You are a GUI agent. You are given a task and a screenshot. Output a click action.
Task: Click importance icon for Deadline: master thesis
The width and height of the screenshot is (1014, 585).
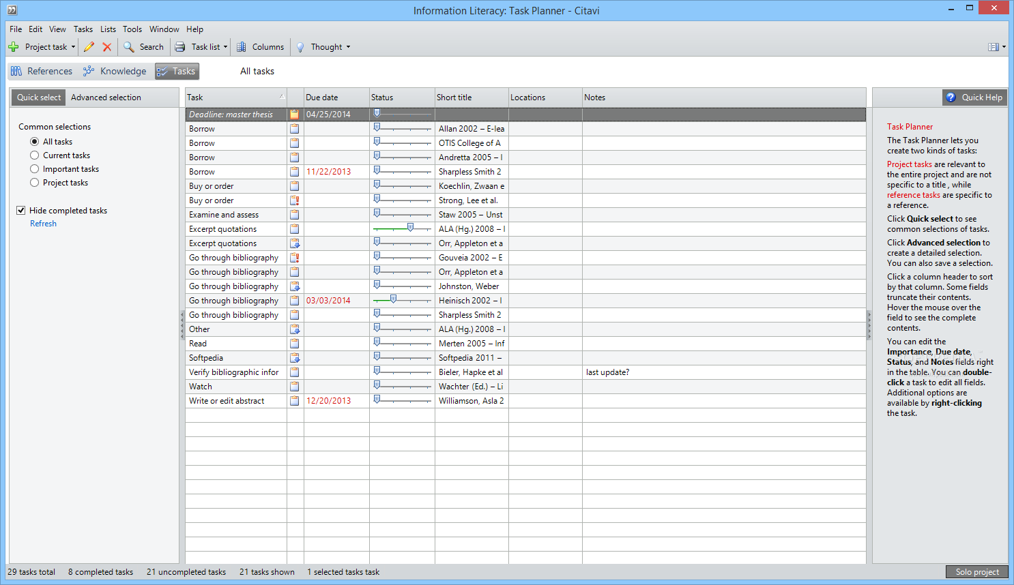[x=295, y=115]
